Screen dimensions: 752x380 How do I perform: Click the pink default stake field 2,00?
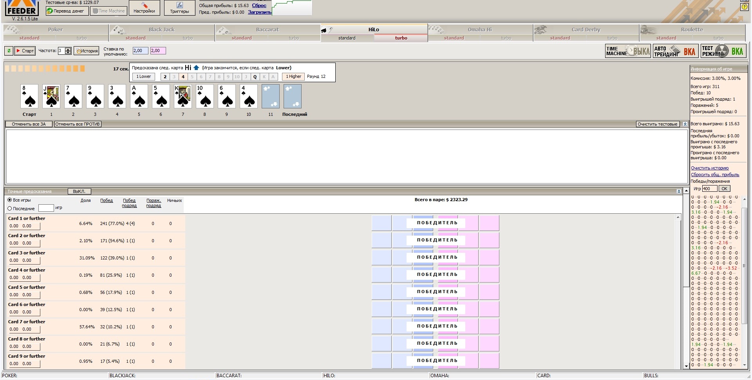click(x=158, y=50)
